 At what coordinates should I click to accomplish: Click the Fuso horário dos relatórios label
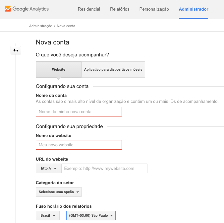click(64, 206)
